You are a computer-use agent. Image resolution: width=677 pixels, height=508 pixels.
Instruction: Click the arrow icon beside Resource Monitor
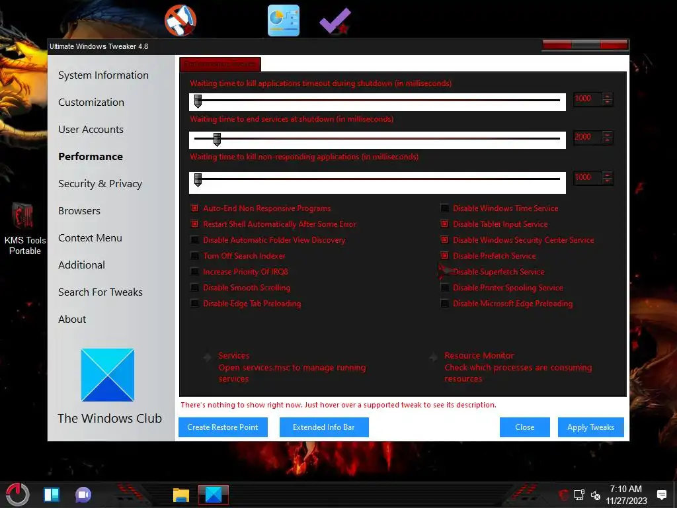pyautogui.click(x=433, y=357)
